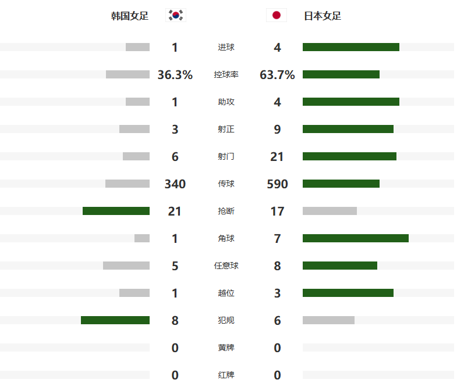Screen dimensions: 457x387
Task: Click Korea's green 抢断 progress bar
Action: 116,211
